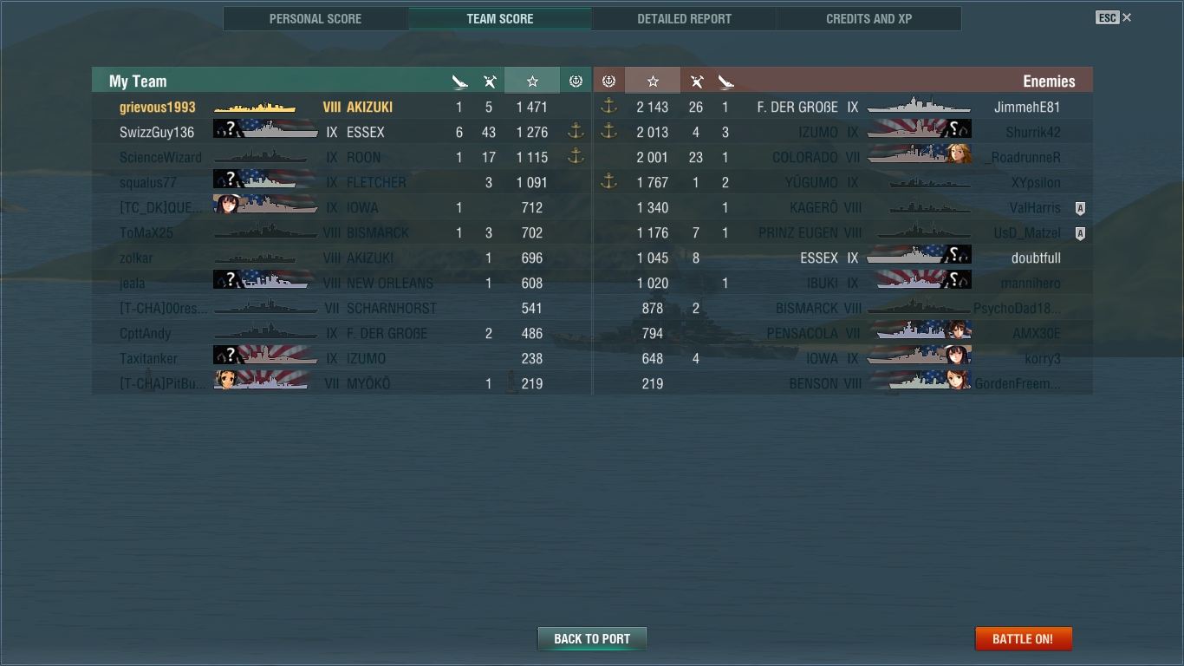1184x666 pixels.
Task: Sort My Team by ships destroyed icon
Action: point(459,82)
